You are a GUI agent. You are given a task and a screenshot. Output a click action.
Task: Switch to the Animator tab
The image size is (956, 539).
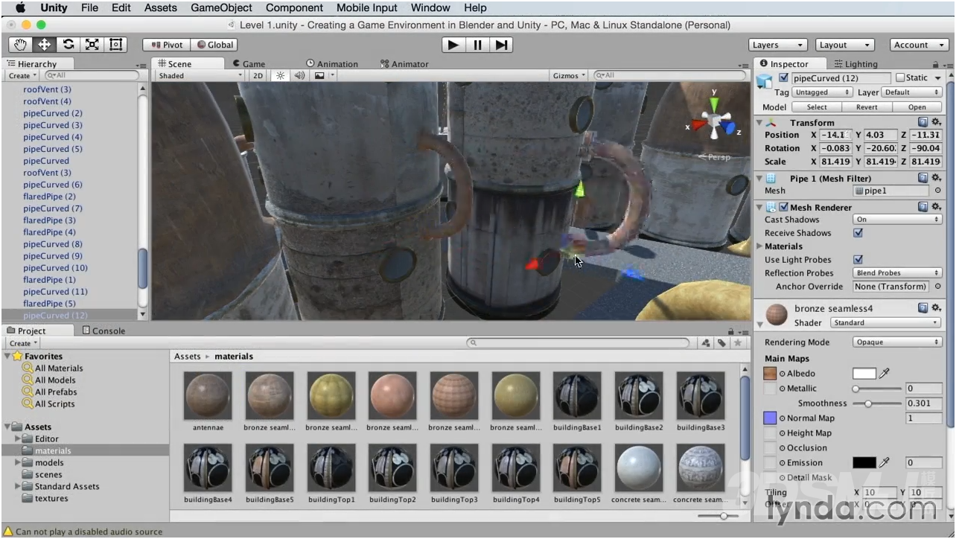[405, 64]
